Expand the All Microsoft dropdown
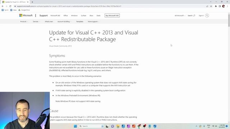This screenshot has height=129, width=230. tap(180, 15)
